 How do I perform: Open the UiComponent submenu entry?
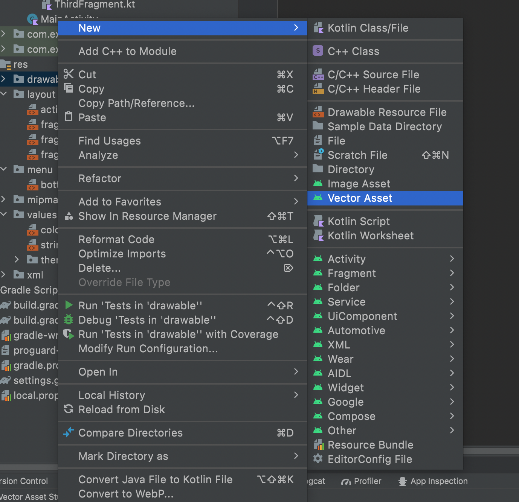click(x=385, y=316)
